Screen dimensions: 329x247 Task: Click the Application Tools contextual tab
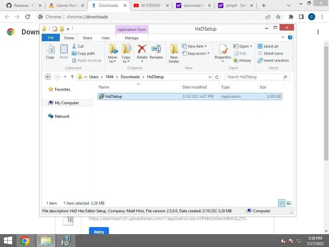(132, 30)
